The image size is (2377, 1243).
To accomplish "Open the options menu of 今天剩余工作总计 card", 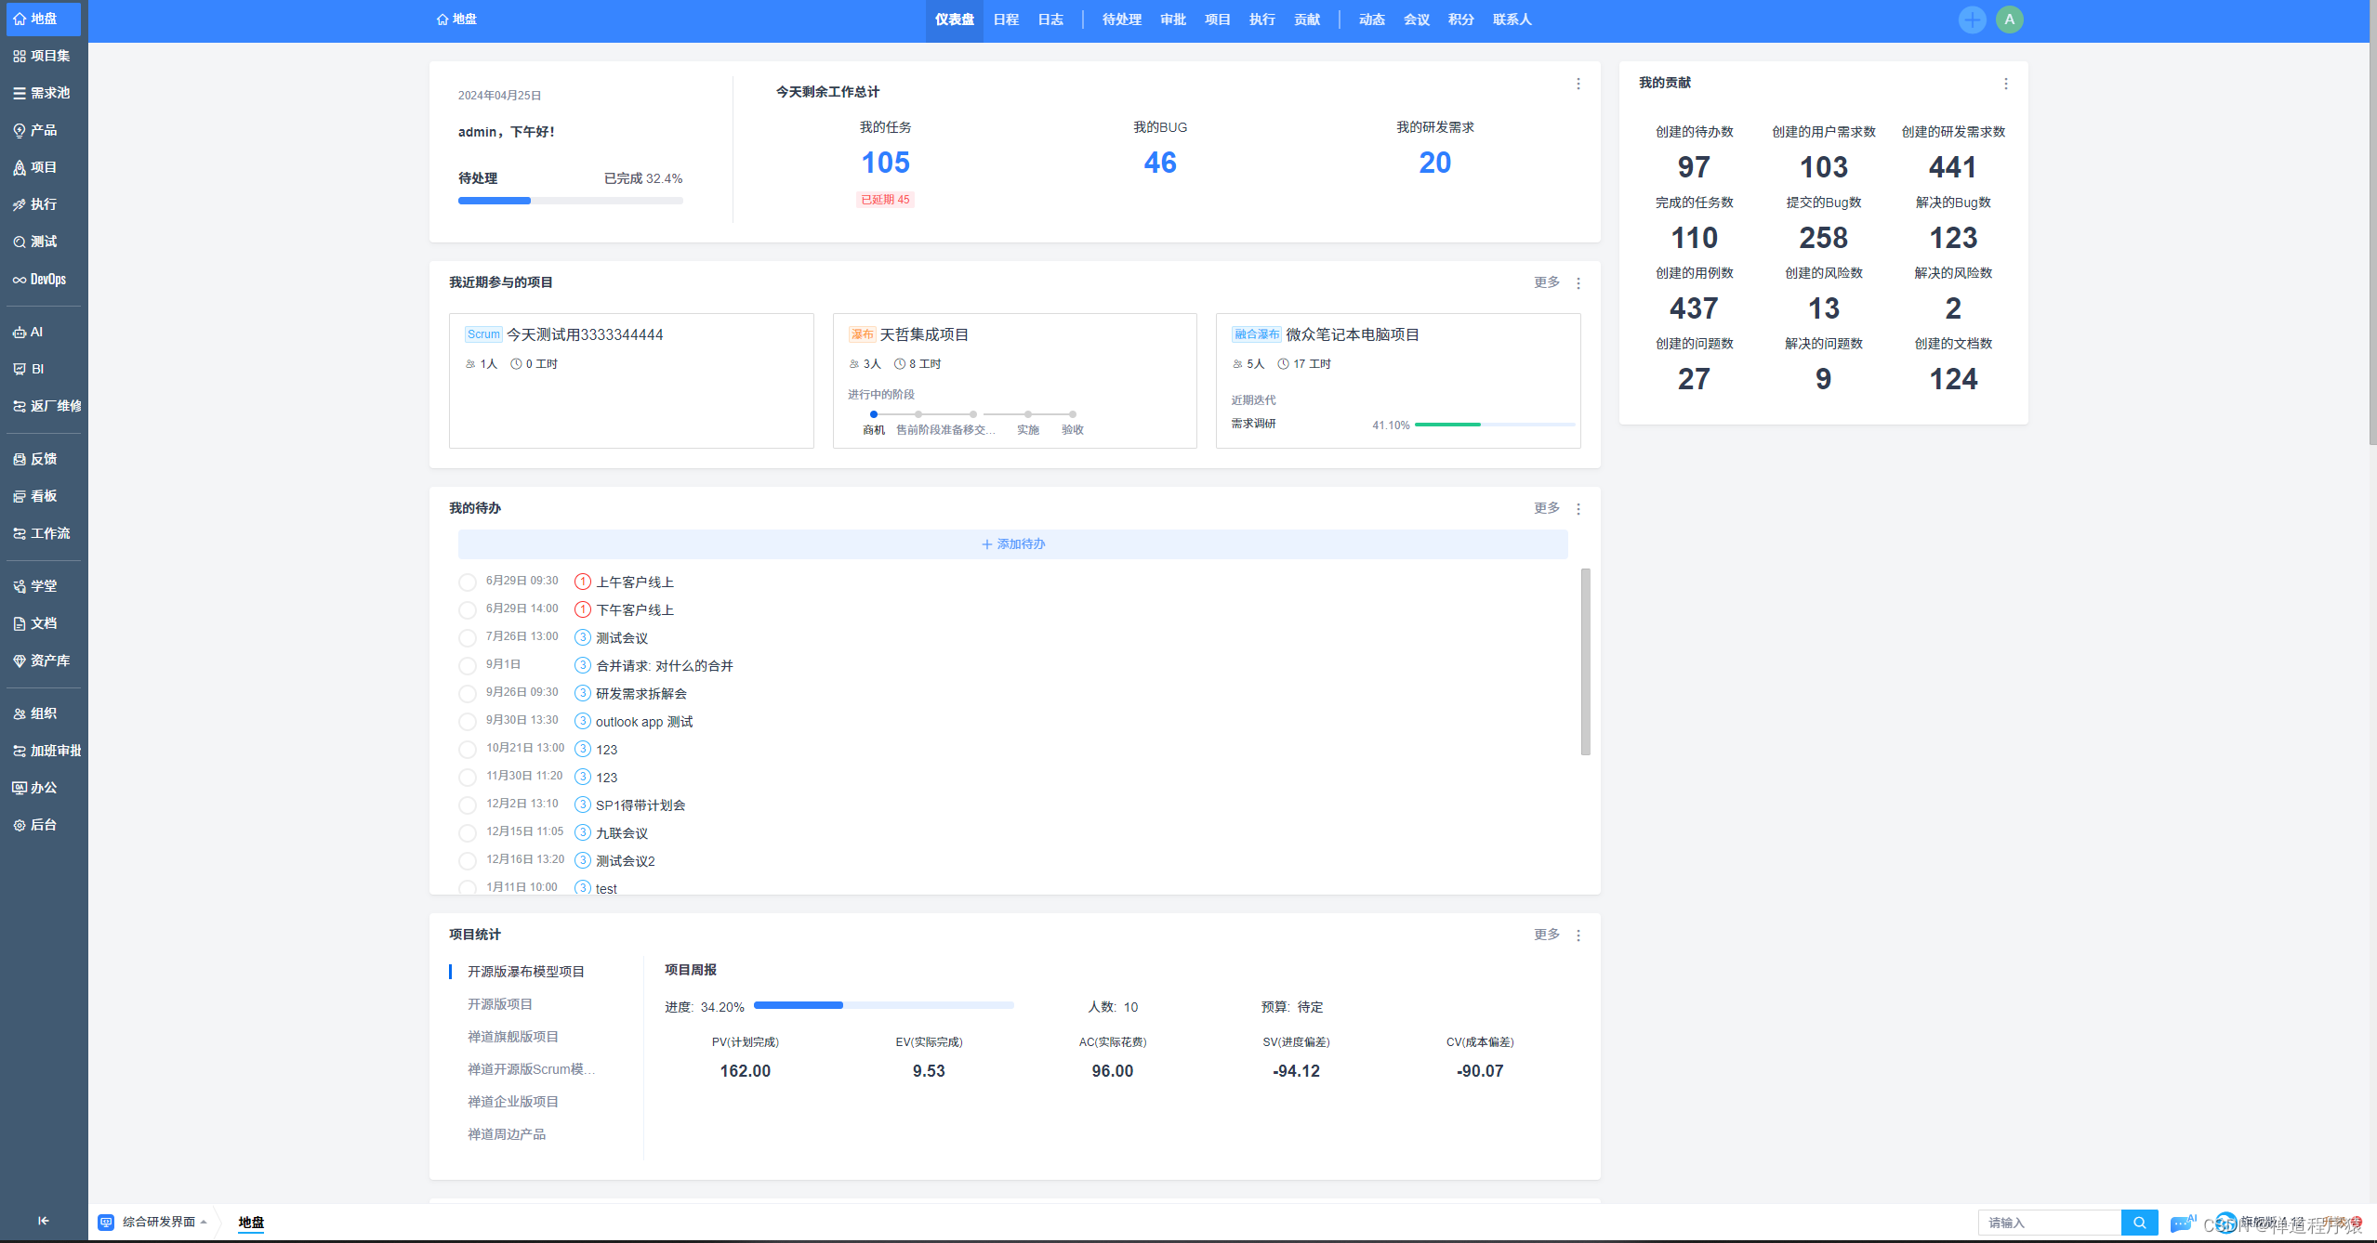I will click(1578, 84).
